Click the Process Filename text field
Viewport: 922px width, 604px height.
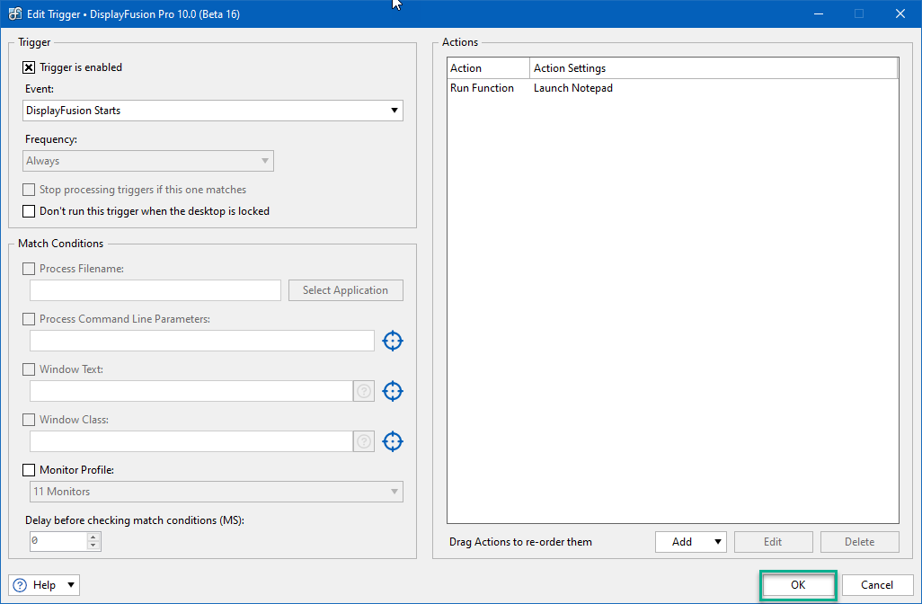click(x=155, y=290)
